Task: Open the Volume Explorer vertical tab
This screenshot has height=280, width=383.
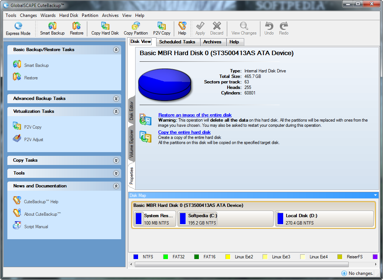Action: point(131,143)
